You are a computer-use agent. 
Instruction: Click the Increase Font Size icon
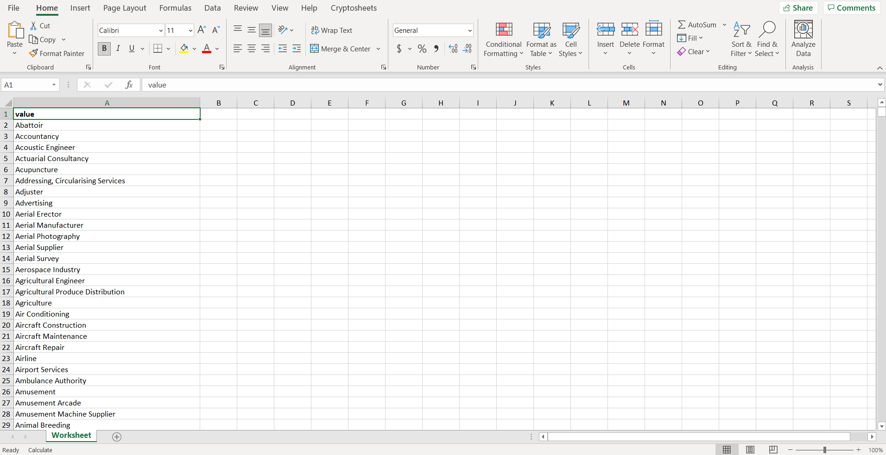[202, 30]
